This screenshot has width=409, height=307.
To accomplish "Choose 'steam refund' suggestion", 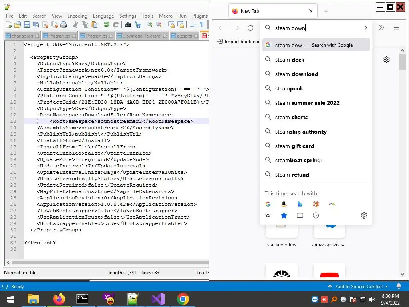I will pyautogui.click(x=316, y=175).
